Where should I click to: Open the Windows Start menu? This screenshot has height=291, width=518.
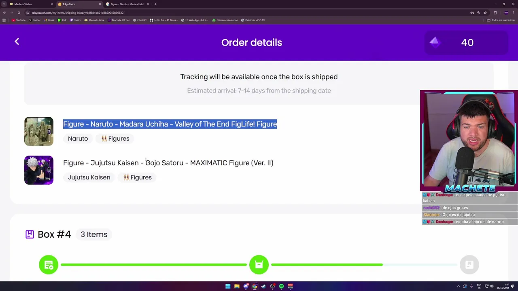point(228,286)
